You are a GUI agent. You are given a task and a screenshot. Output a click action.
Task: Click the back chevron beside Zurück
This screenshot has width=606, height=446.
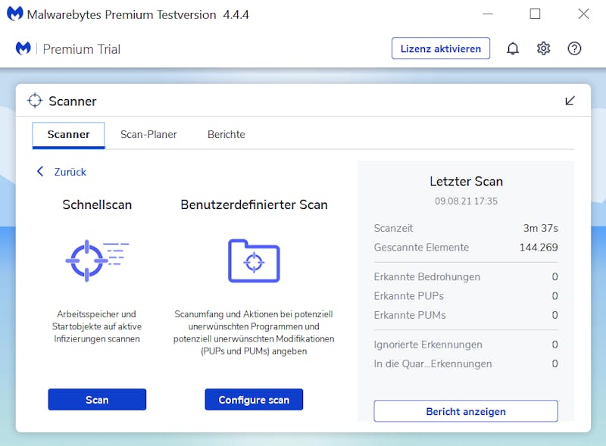coord(40,171)
